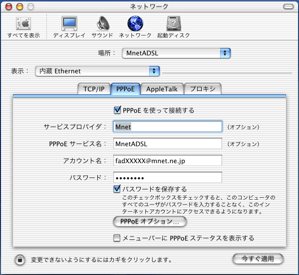Image resolution: width=299 pixels, height=275 pixels.
Task: Expand the 表示 内蔵 Ethernet dropdown
Action: (x=97, y=71)
